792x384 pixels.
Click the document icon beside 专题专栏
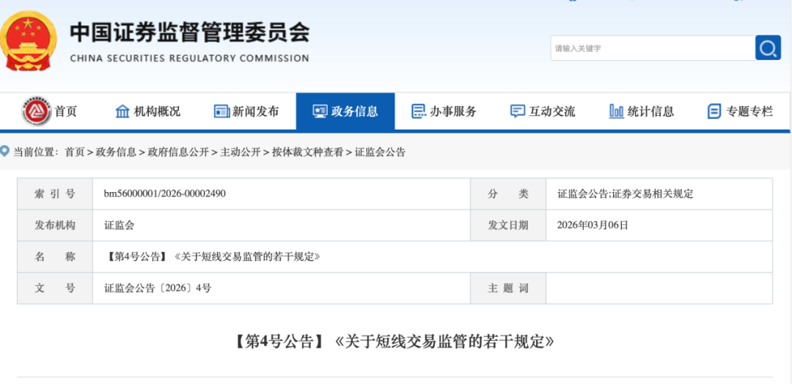coord(714,111)
